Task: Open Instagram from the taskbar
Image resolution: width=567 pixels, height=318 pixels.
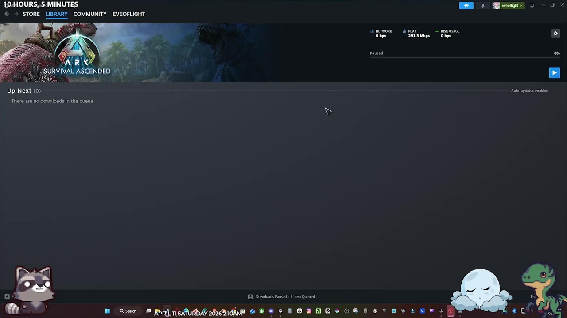Action: coord(309,311)
